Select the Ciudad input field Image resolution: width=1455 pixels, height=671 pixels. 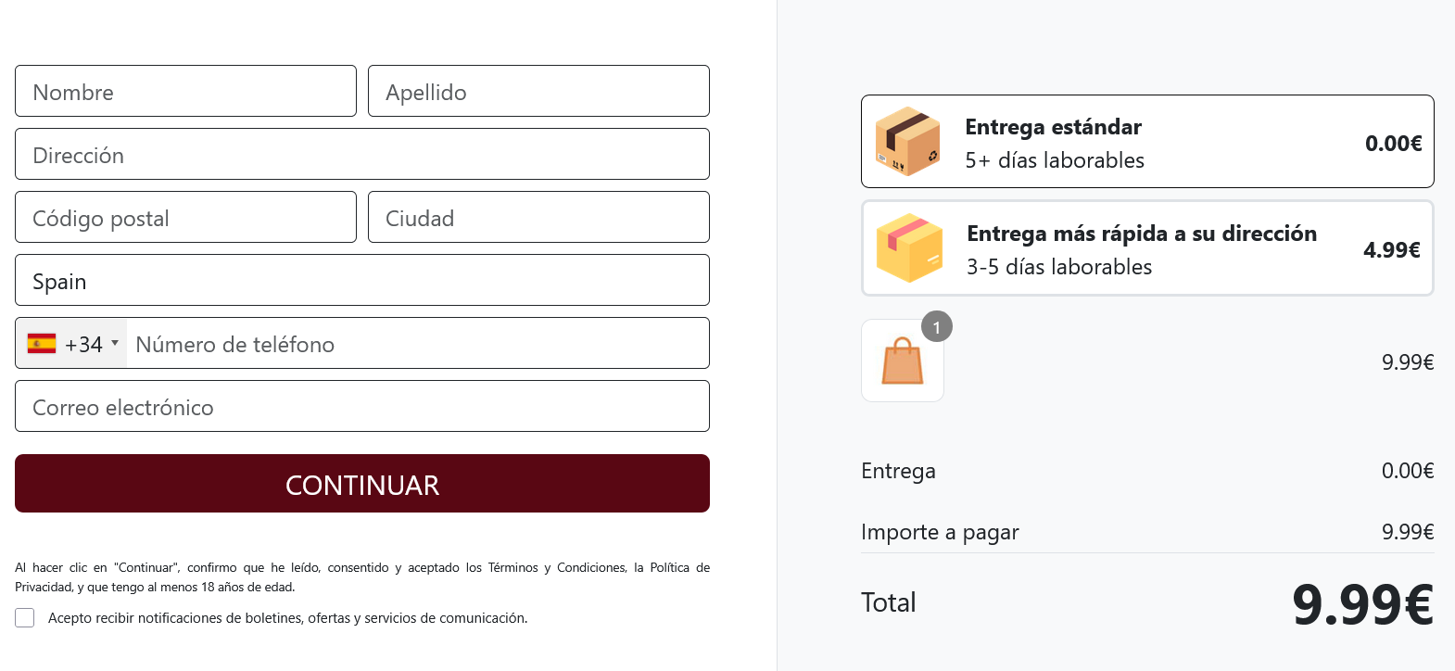(x=538, y=217)
